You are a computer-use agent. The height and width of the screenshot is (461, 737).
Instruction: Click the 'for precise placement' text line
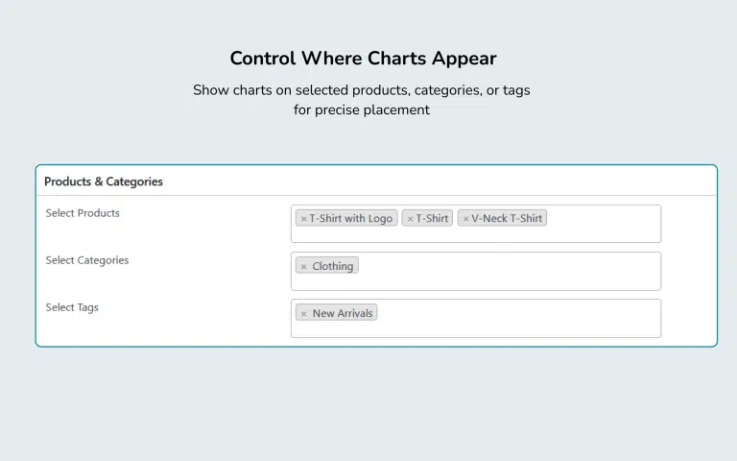click(x=361, y=109)
